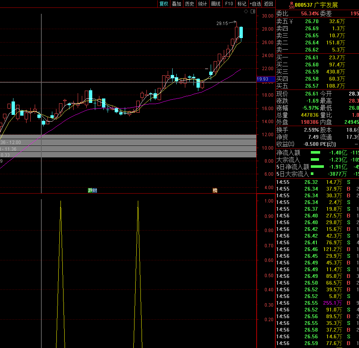Select the 卖二 row at 26.64
The image size is (359, 348).
coord(317,43)
